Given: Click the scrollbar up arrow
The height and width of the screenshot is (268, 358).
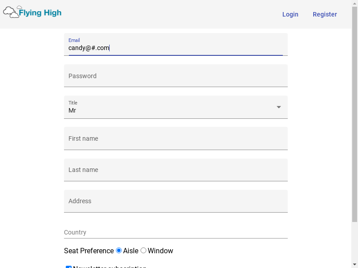Looking at the screenshot, I should pos(354,3).
